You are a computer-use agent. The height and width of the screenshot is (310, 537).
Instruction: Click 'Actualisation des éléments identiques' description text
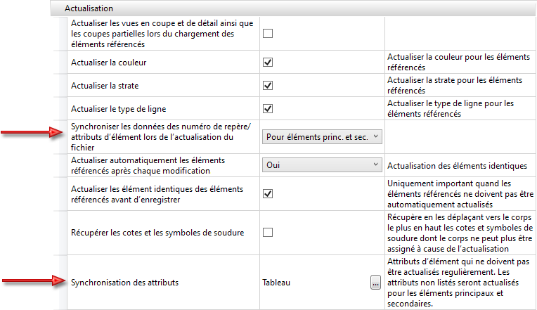click(x=457, y=166)
